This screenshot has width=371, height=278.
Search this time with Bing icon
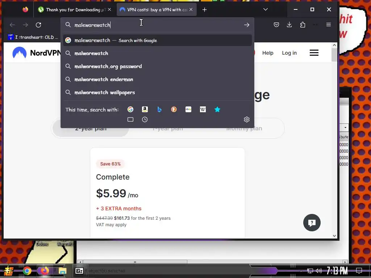[x=159, y=109]
